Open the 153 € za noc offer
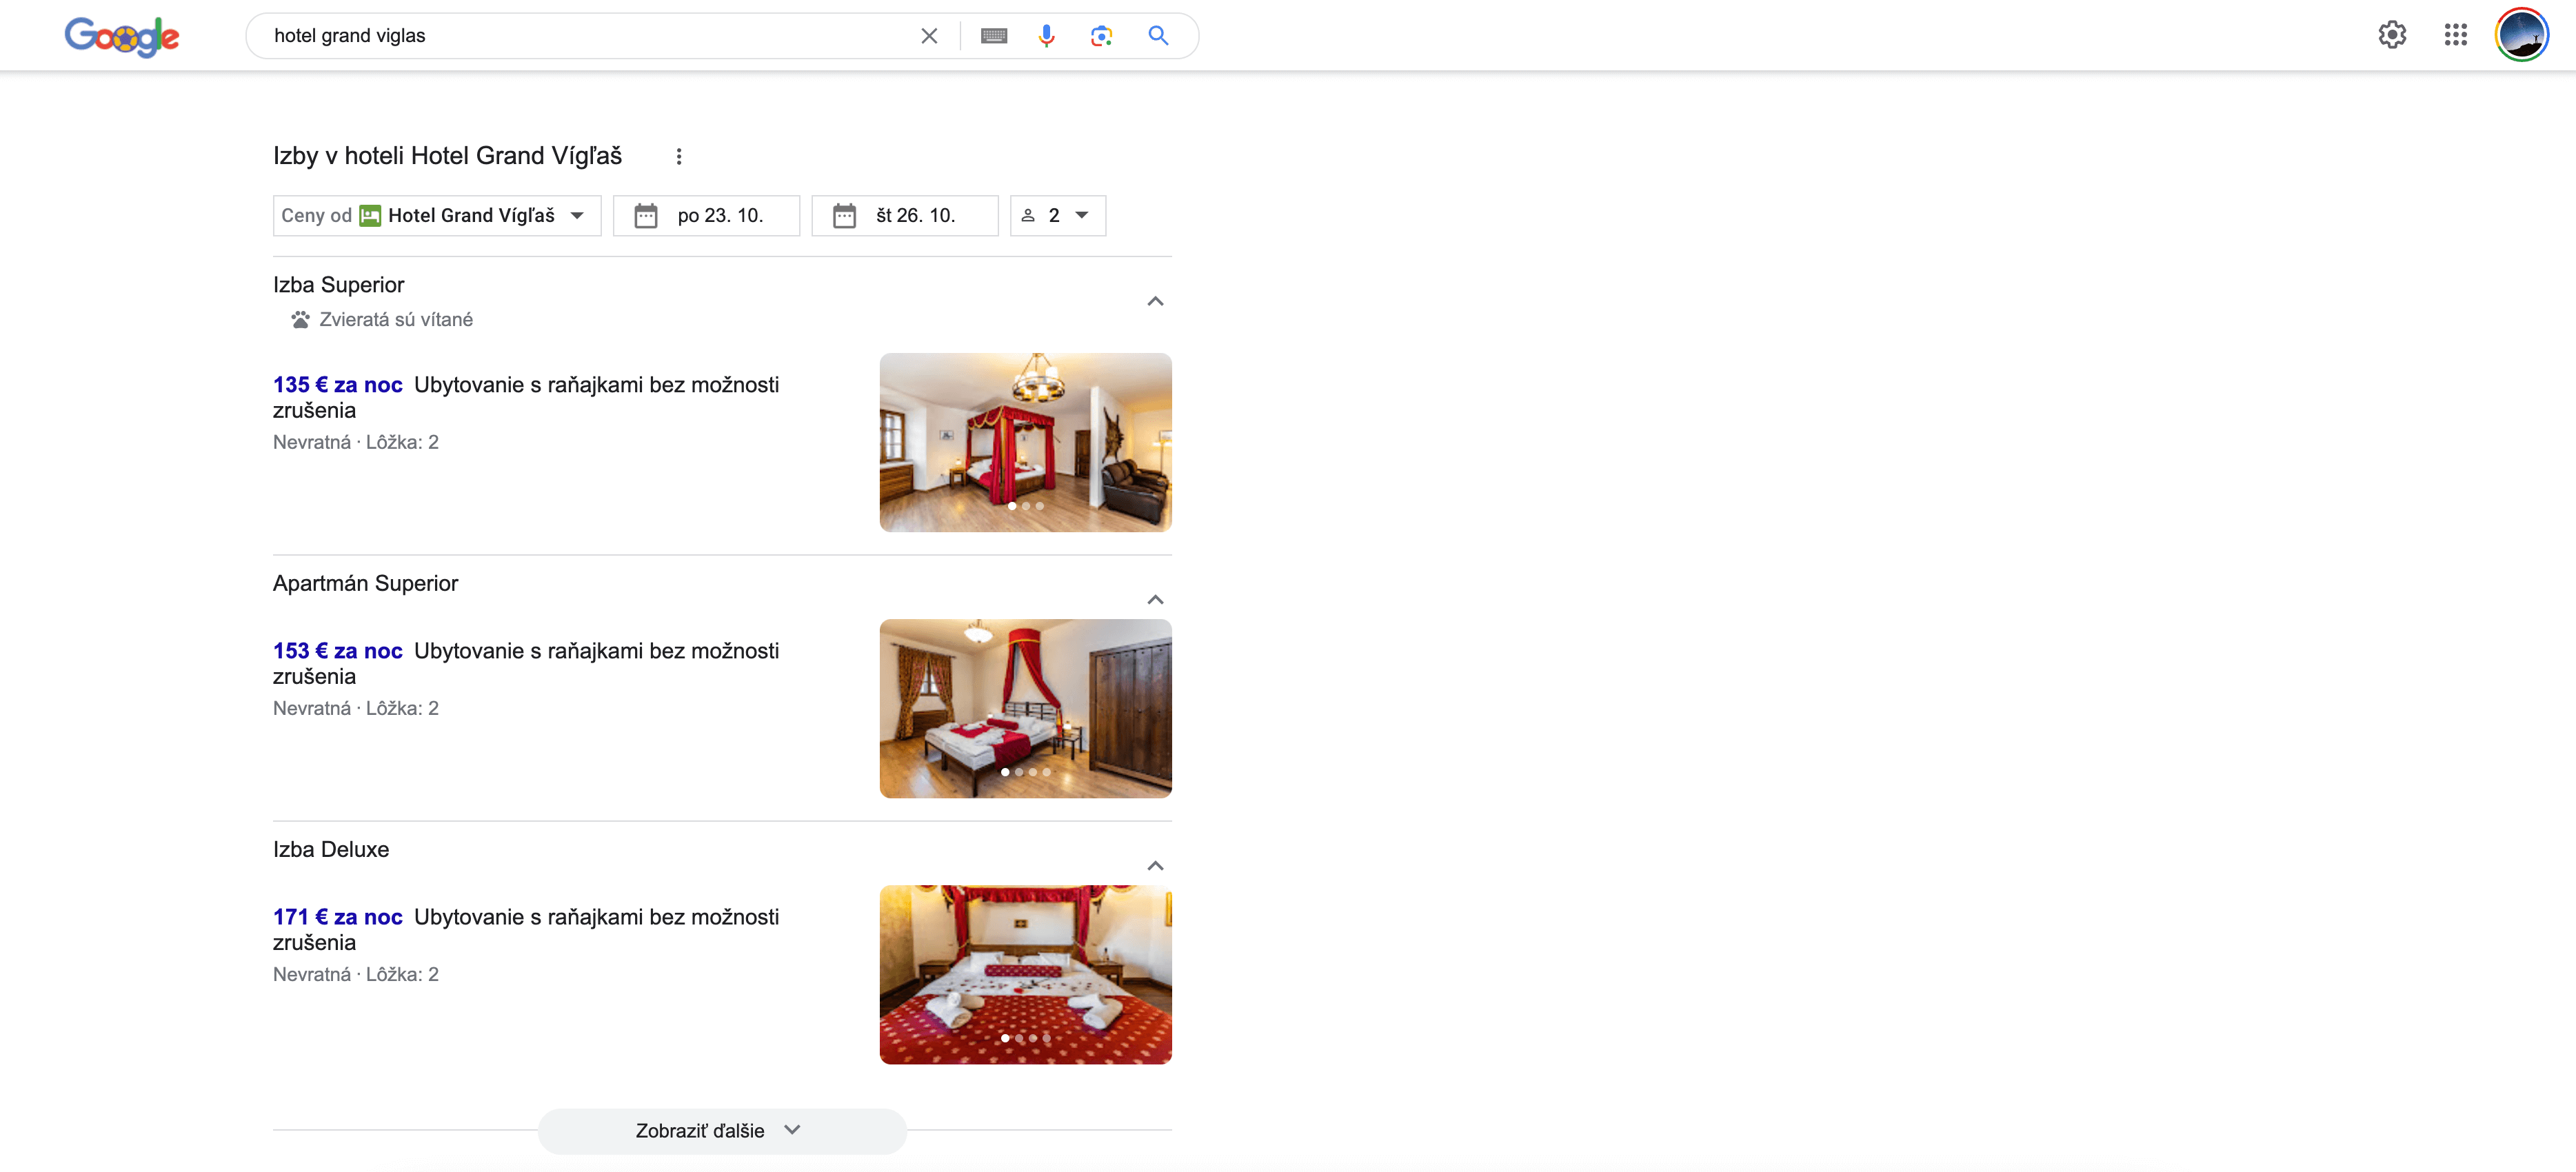This screenshot has width=2576, height=1172. point(338,651)
